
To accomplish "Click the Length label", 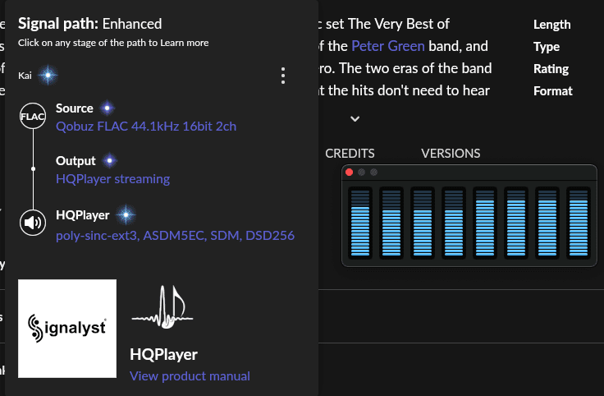I will (551, 25).
